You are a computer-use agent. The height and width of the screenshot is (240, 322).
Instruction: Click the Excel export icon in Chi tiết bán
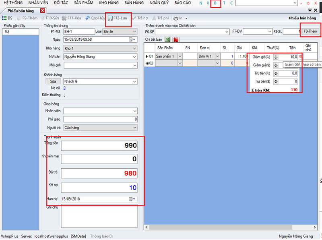167,39
